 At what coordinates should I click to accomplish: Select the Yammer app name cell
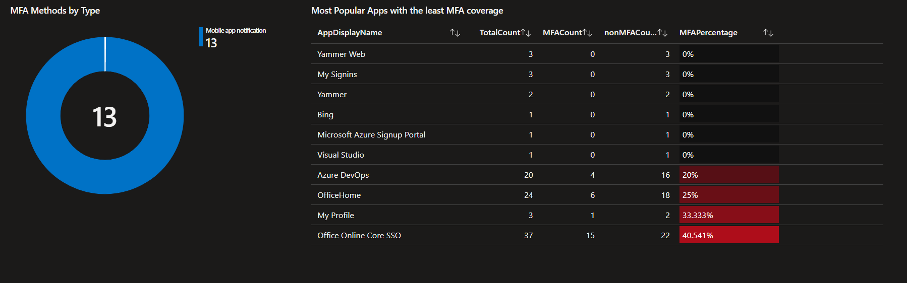tap(332, 95)
